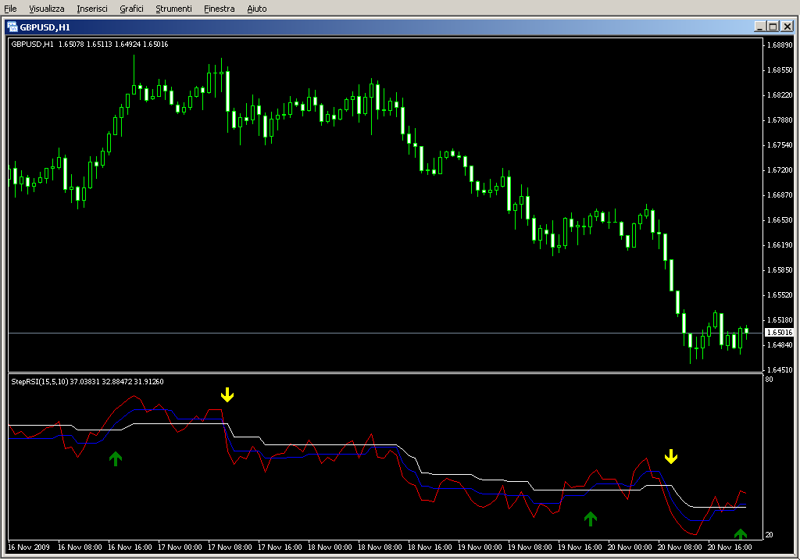
Task: Click the 1.67540 price scale value
Action: pyautogui.click(x=780, y=144)
